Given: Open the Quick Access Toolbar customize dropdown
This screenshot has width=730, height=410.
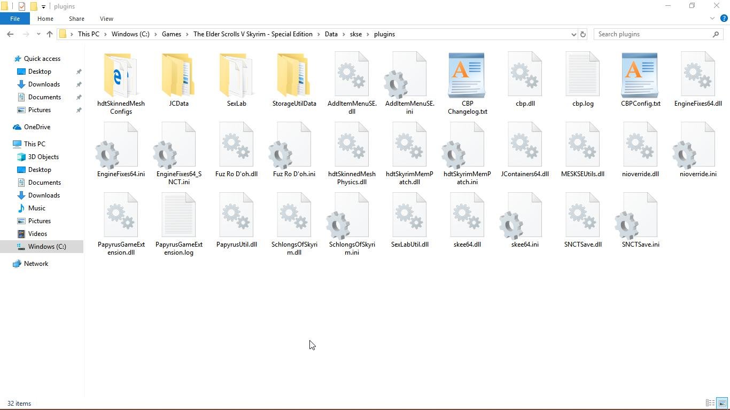Looking at the screenshot, I should click(43, 6).
